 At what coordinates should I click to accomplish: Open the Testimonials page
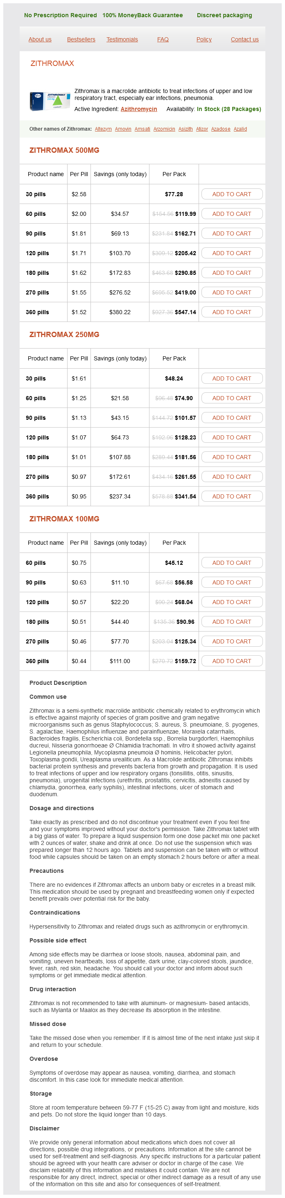(122, 40)
